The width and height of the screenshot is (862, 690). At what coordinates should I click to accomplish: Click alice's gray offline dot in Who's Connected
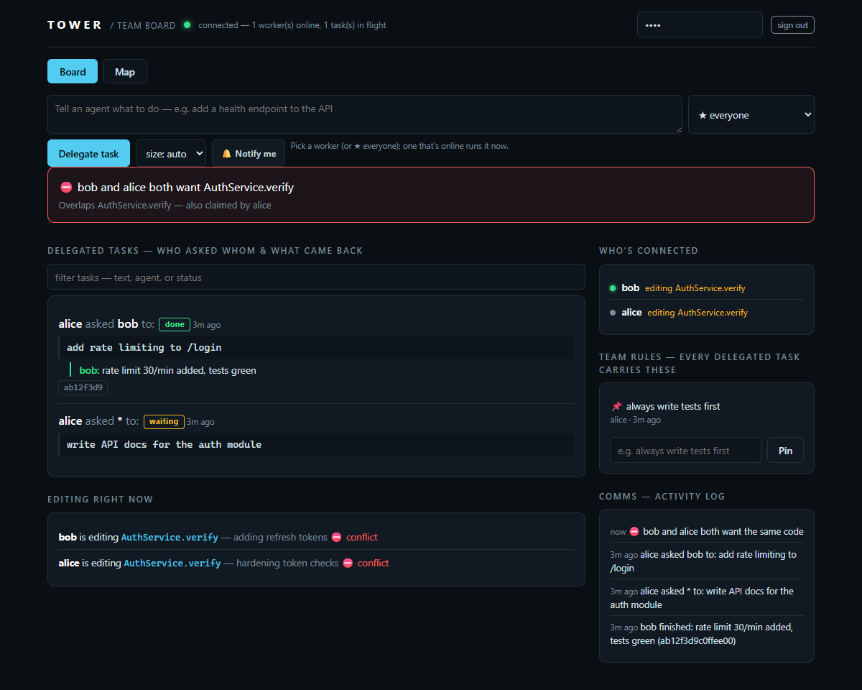point(613,313)
